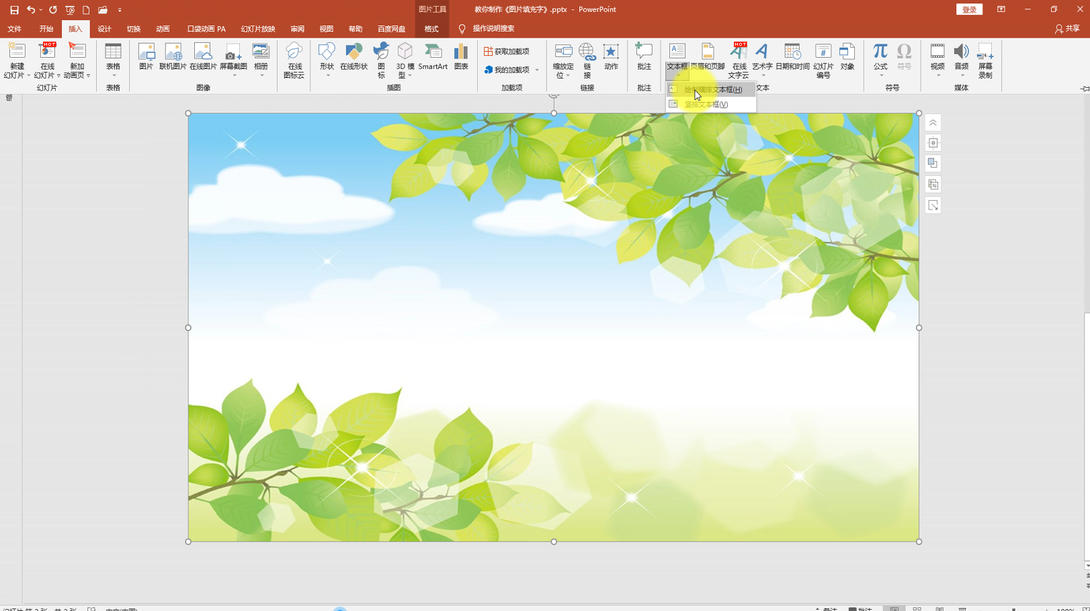Expand 我的加载项 dropdown arrow
1090x611 pixels.
[537, 70]
